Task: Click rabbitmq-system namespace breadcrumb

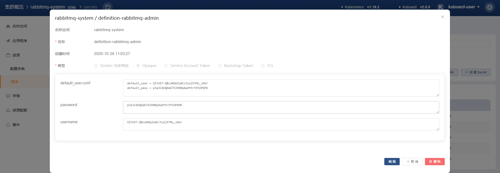Action: pyautogui.click(x=48, y=7)
